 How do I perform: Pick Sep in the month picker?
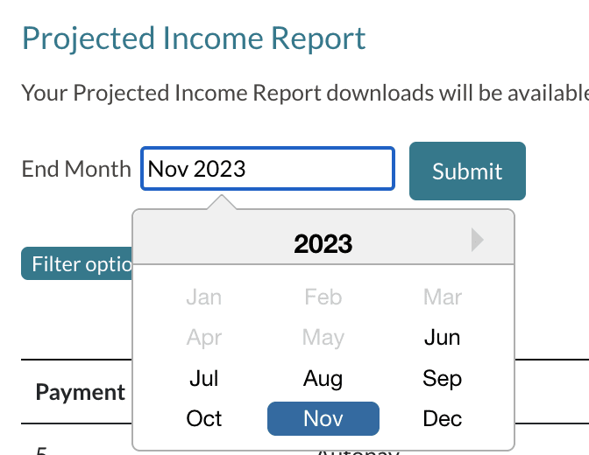coord(442,379)
